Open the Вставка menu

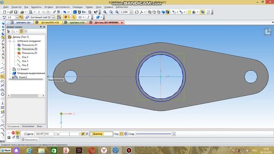click(48, 7)
